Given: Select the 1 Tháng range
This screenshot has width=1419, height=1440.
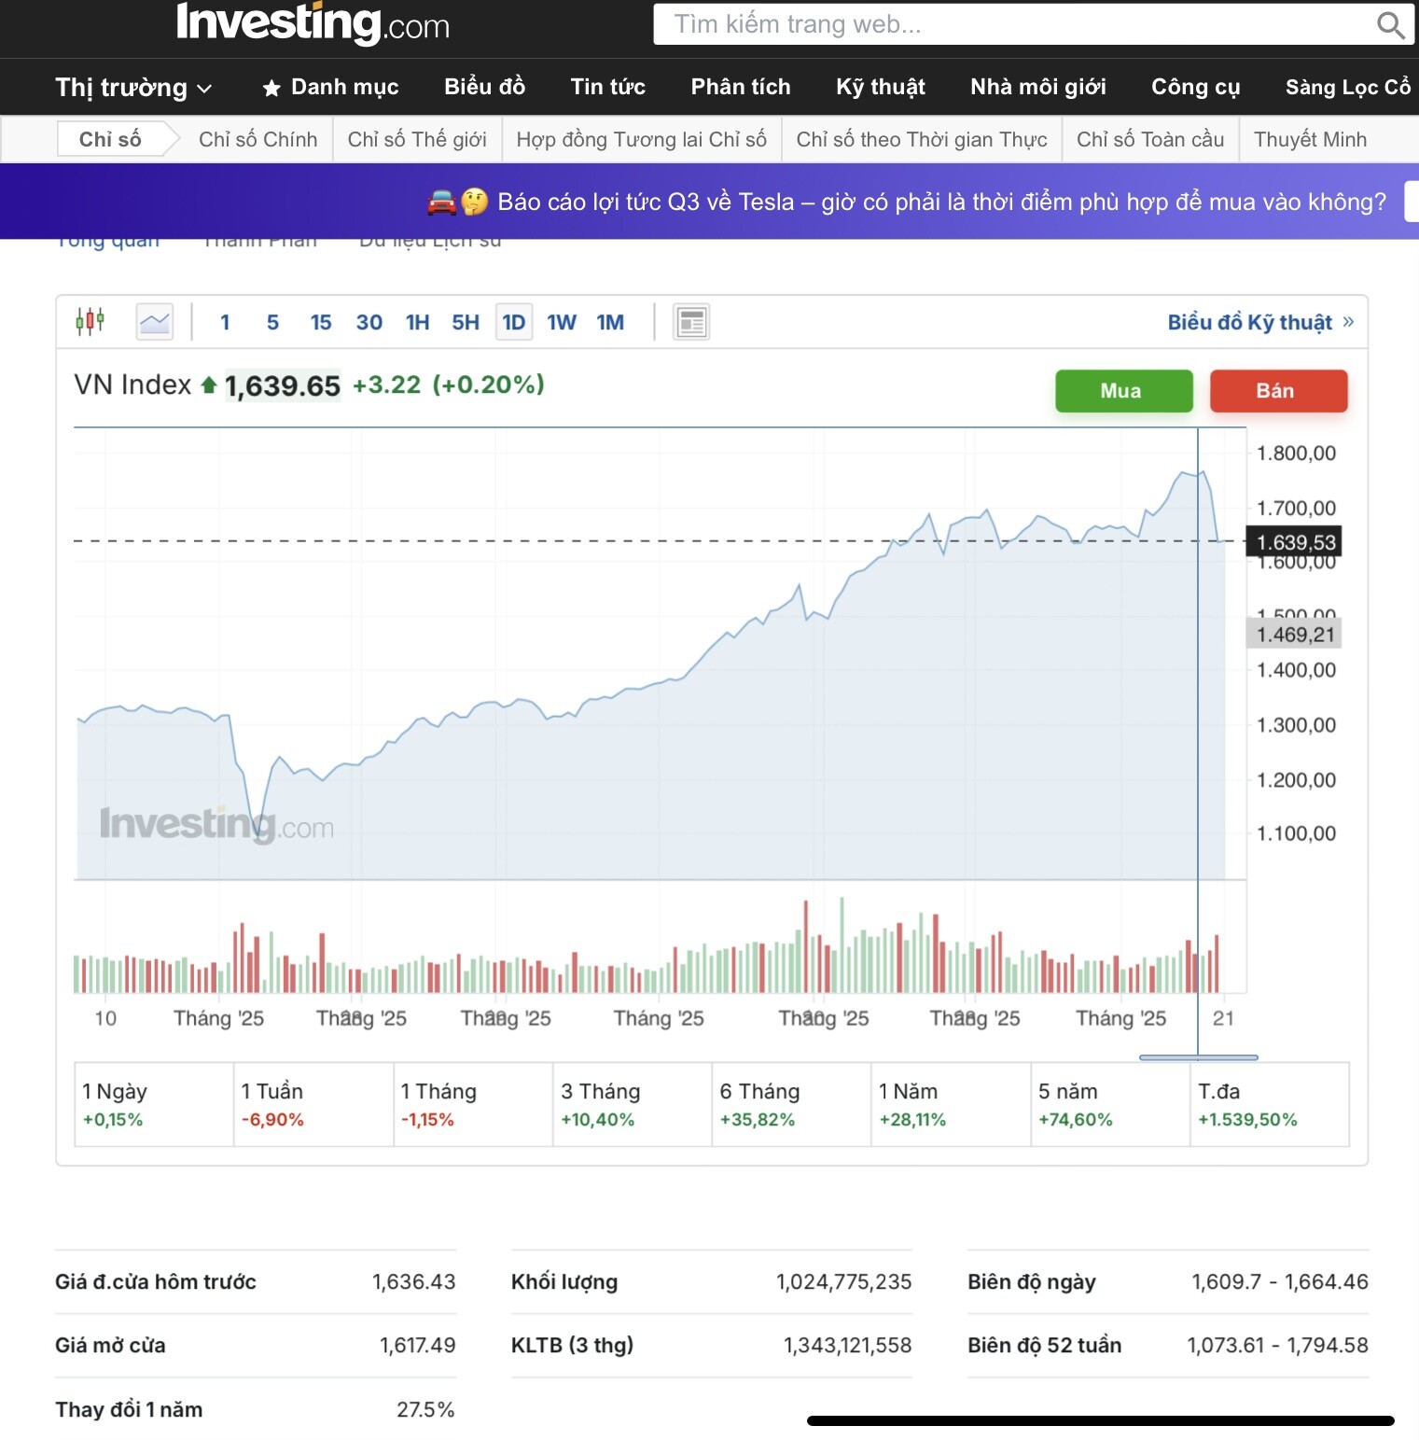Looking at the screenshot, I should pyautogui.click(x=473, y=1104).
